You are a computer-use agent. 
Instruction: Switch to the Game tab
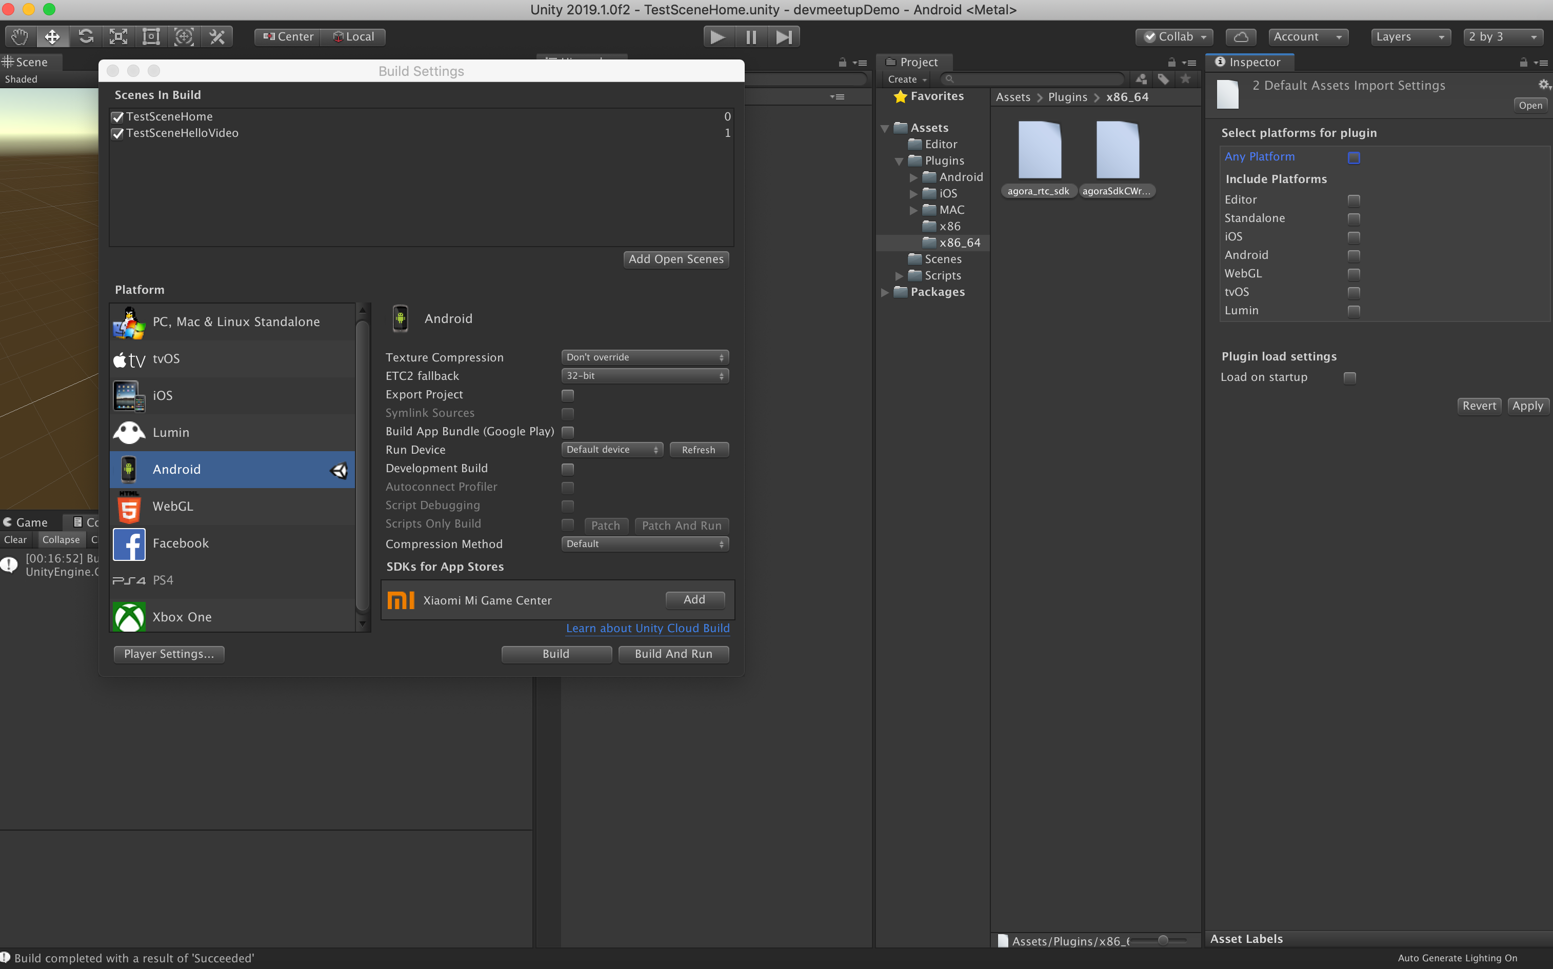30,522
